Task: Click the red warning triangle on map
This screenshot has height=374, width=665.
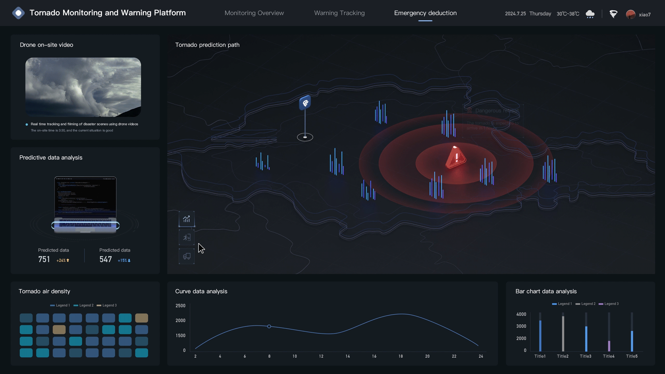Action: click(456, 157)
